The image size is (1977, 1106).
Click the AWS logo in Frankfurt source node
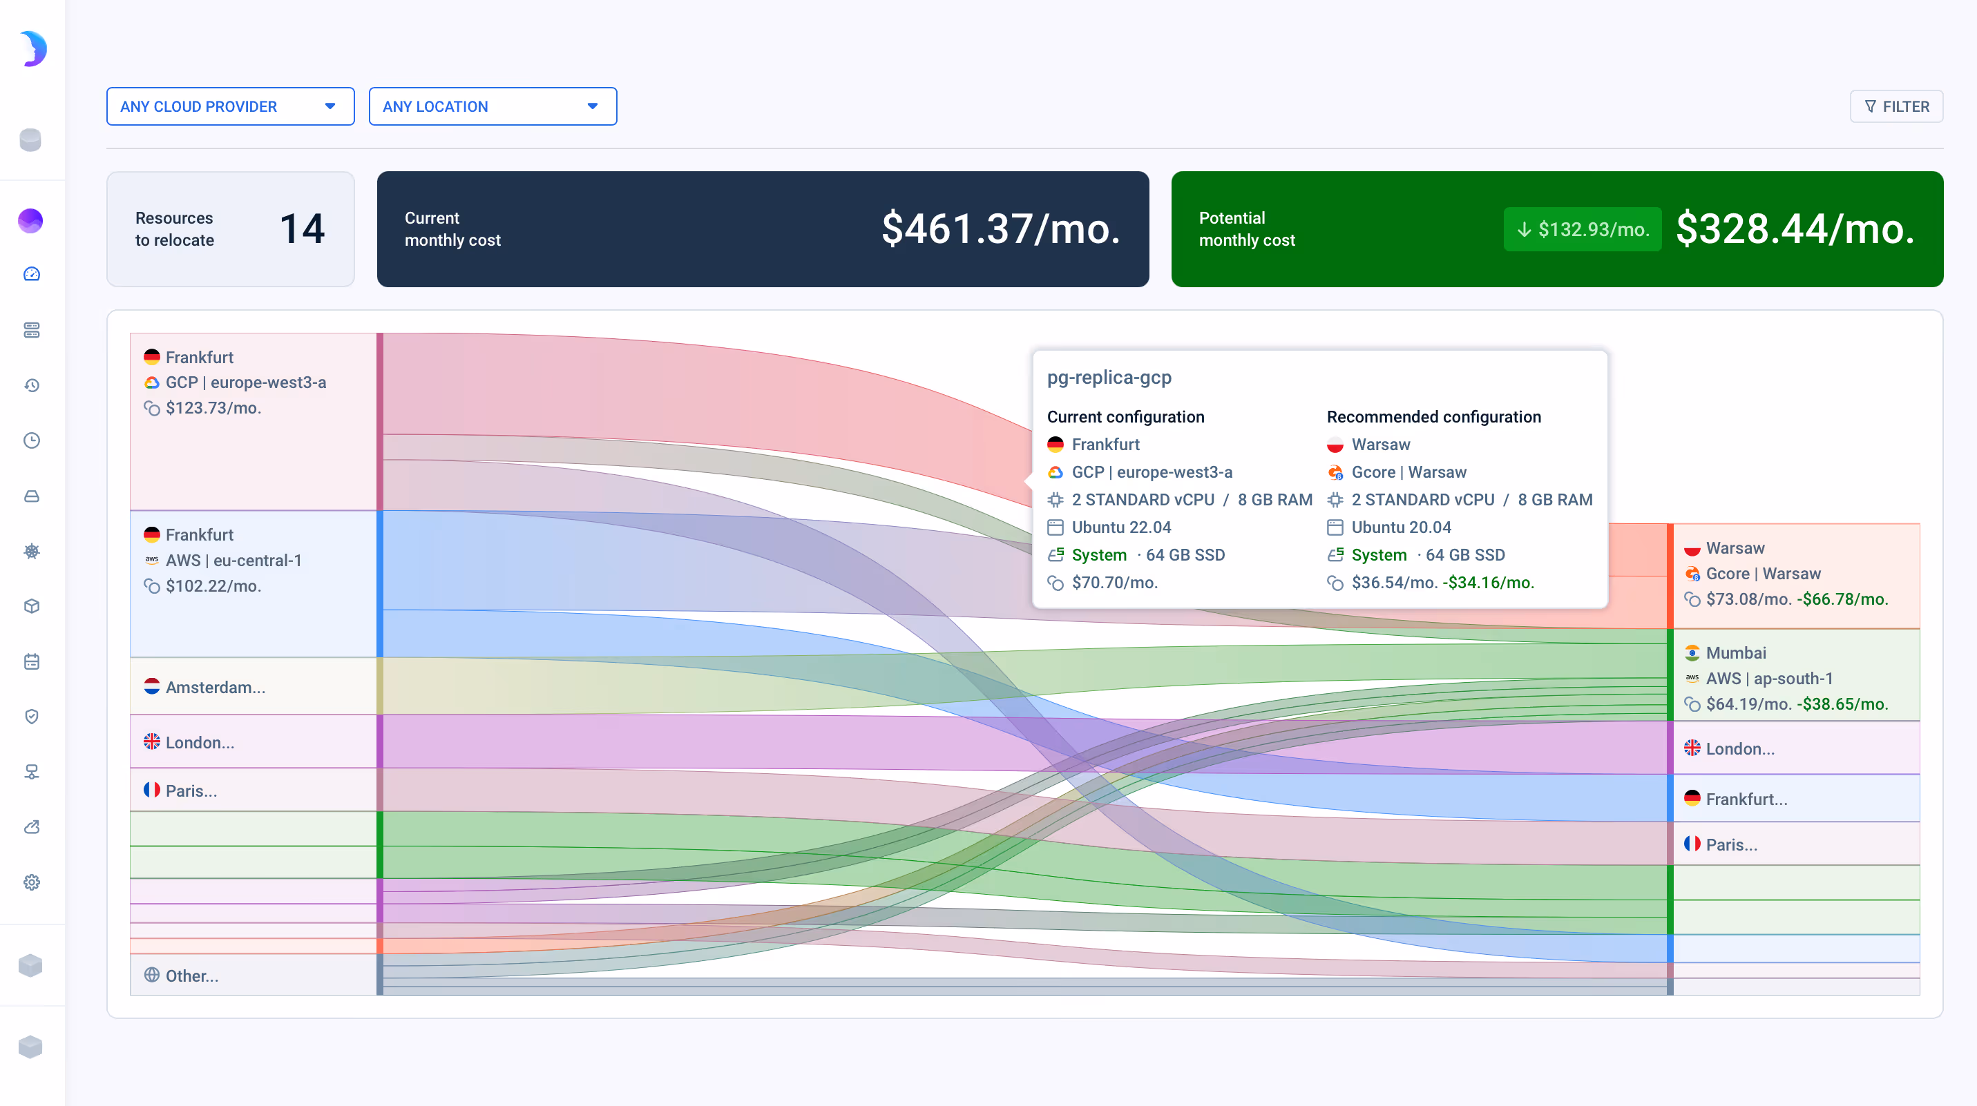152,560
